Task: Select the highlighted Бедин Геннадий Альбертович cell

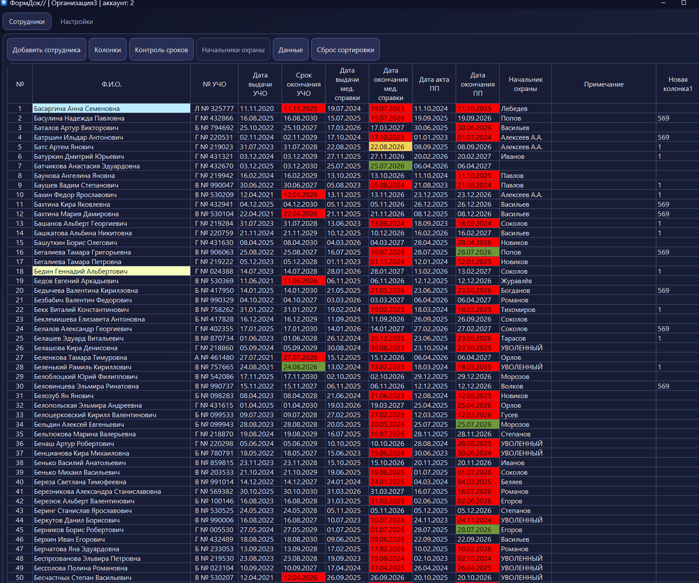Action: coord(111,271)
